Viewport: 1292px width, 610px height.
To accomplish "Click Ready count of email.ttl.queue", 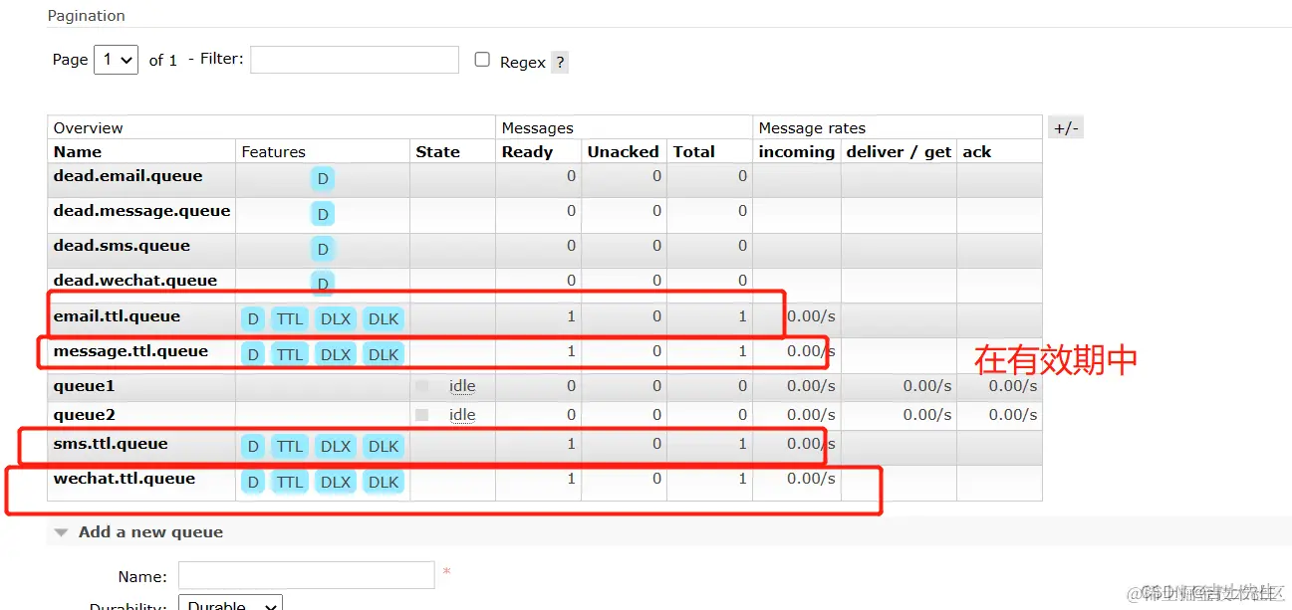I will tap(571, 316).
